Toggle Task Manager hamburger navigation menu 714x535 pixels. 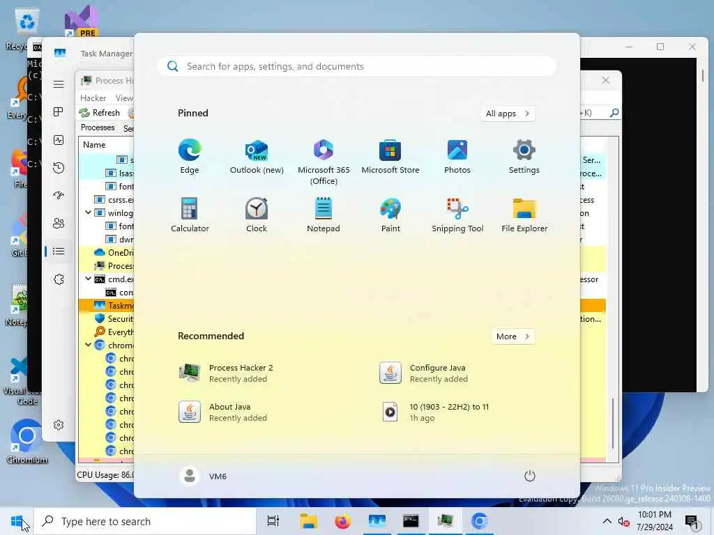point(59,84)
